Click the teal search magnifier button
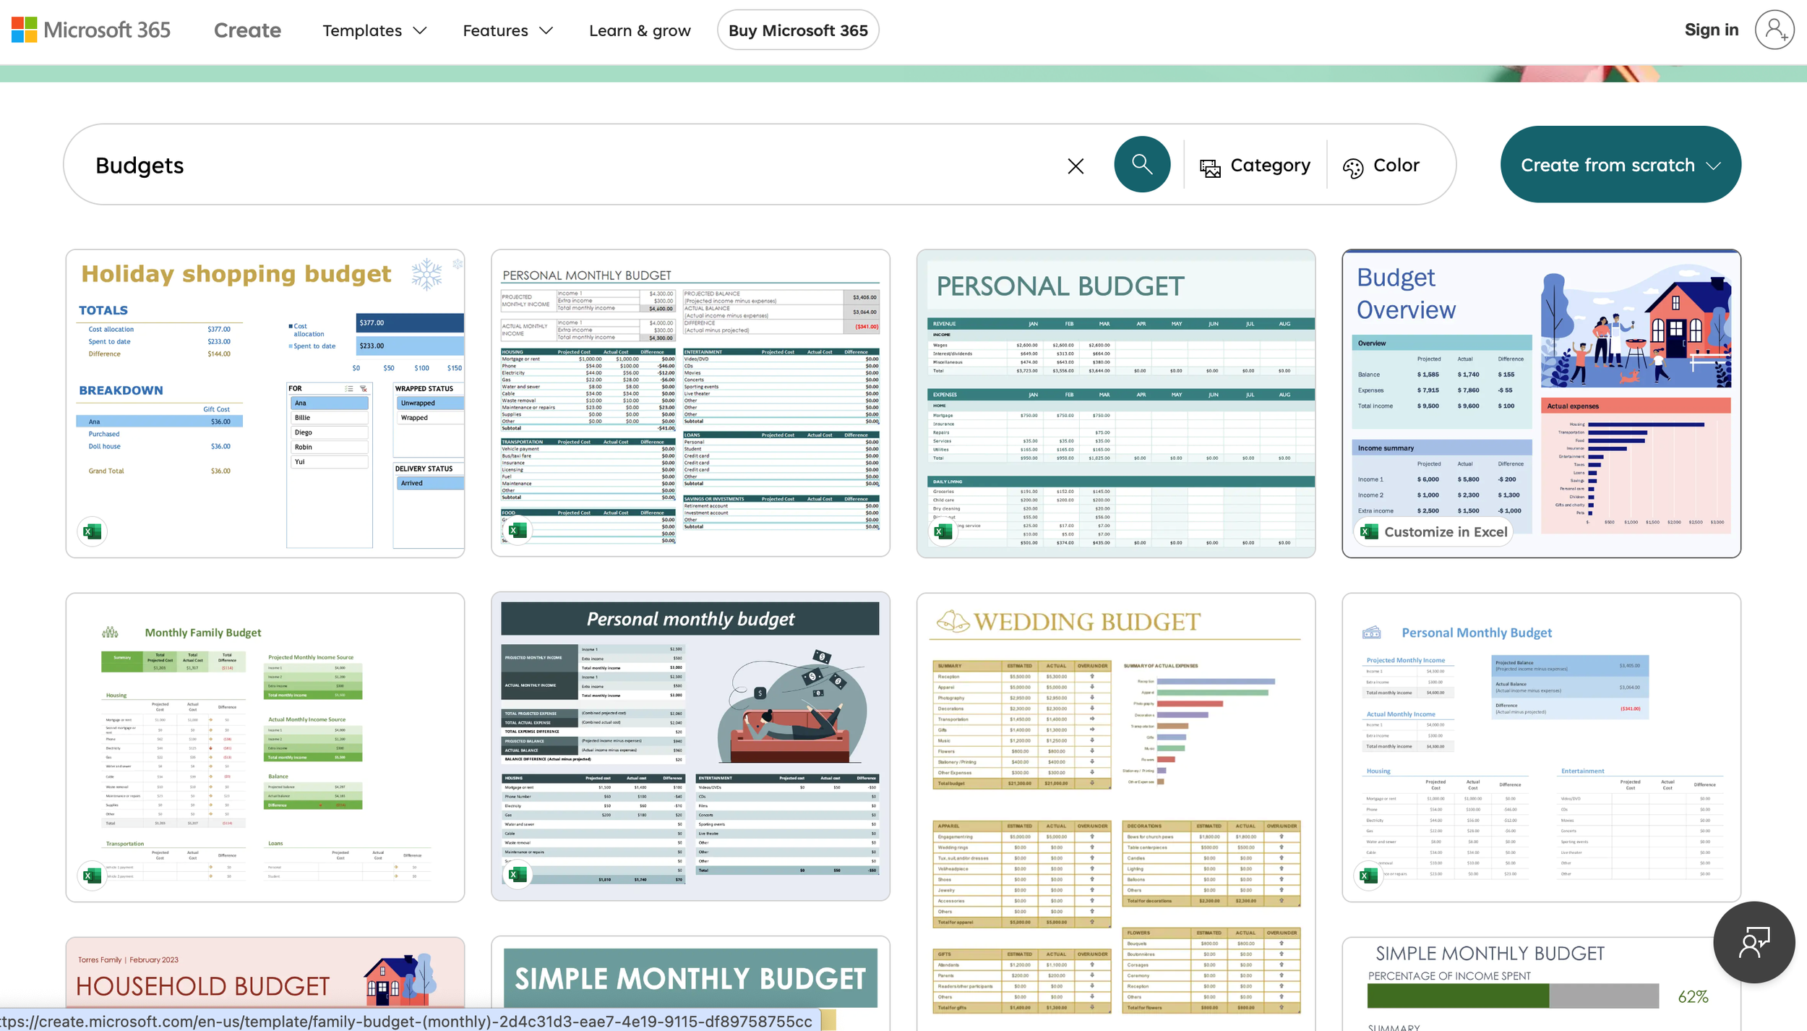1807x1031 pixels. pos(1141,164)
